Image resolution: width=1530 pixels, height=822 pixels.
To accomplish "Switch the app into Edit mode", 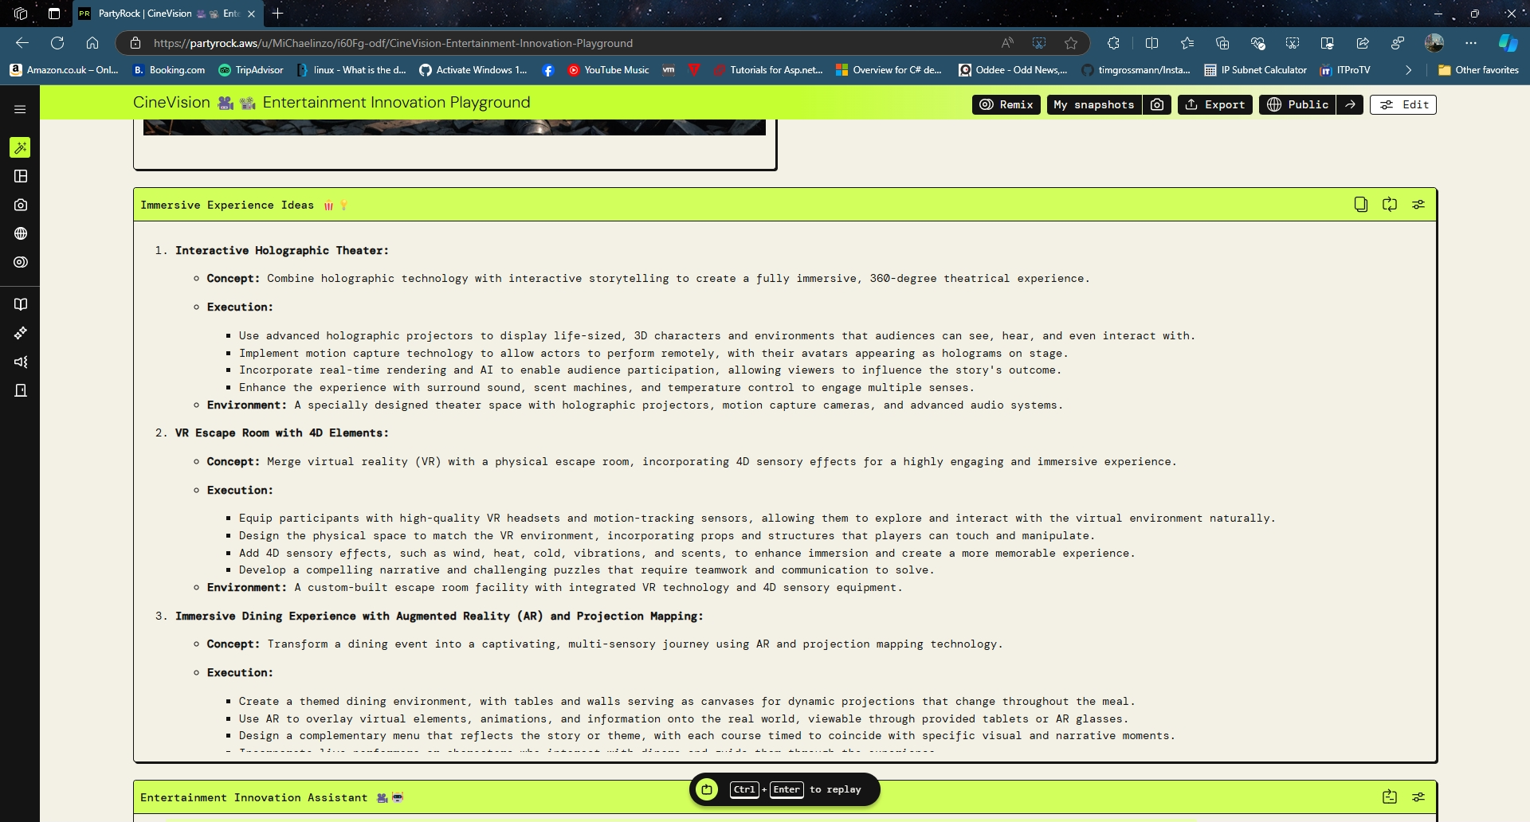I will pyautogui.click(x=1402, y=104).
